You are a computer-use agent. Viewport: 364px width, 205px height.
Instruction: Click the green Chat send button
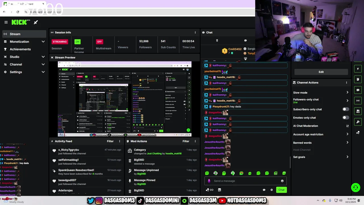[x=281, y=190]
